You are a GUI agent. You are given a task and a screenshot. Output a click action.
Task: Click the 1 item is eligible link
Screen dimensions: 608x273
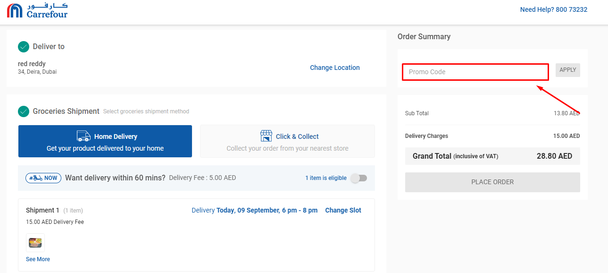click(x=326, y=178)
